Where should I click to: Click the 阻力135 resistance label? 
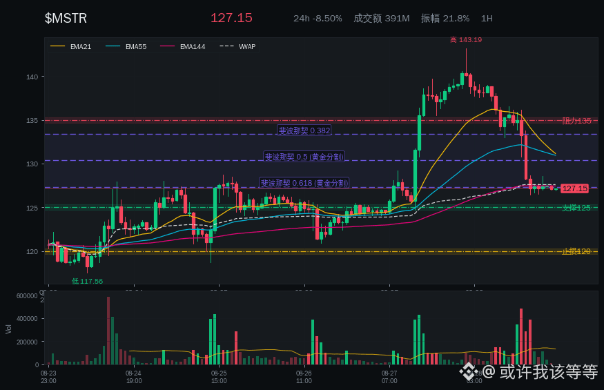click(576, 121)
